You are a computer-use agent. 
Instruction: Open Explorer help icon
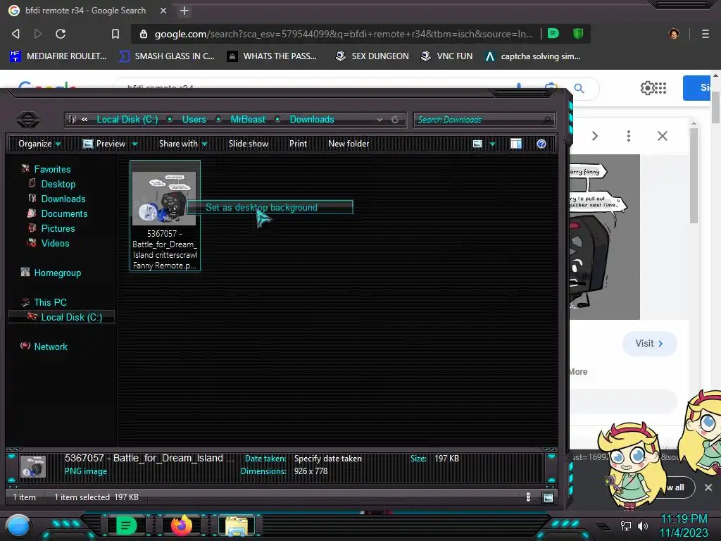541,144
